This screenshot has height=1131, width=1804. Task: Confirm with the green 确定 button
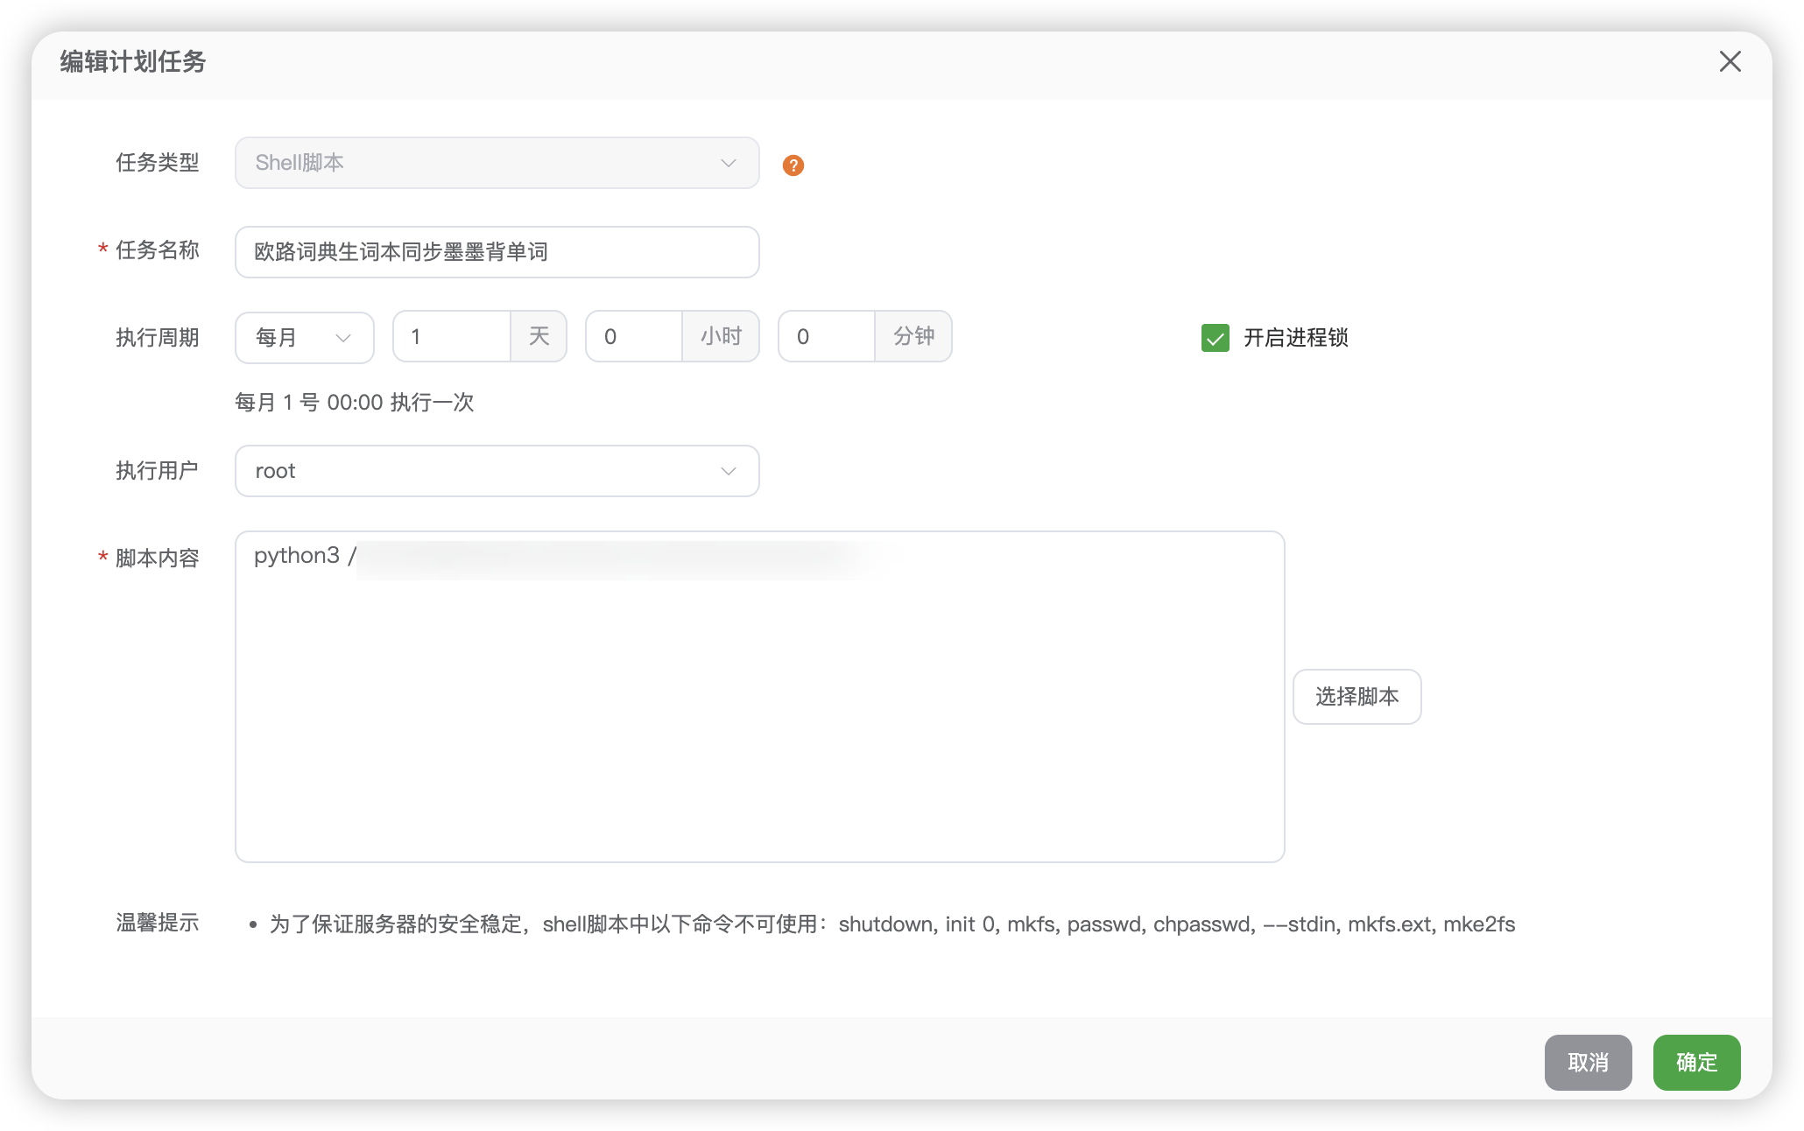coord(1696,1062)
